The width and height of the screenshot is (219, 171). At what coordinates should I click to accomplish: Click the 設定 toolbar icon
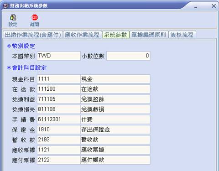[x=13, y=18]
